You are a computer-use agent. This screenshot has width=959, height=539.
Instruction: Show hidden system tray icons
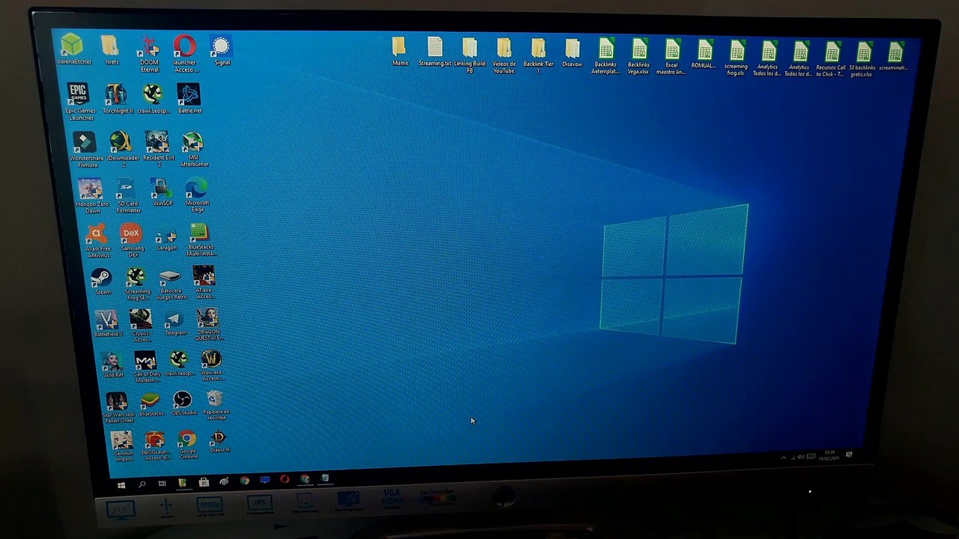784,457
